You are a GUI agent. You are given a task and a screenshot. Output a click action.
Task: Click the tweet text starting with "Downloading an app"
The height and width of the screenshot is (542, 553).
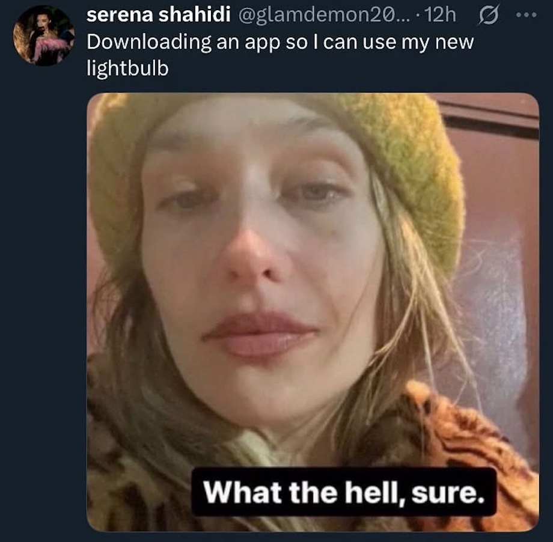coord(280,43)
